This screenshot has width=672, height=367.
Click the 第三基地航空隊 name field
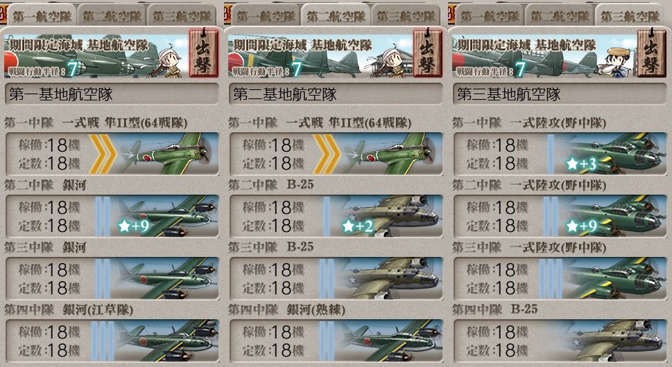[560, 94]
